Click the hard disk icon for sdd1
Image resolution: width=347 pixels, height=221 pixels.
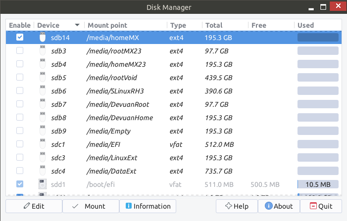(43, 184)
